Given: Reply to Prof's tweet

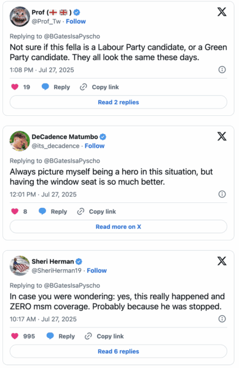Looking at the screenshot, I should click(x=56, y=87).
